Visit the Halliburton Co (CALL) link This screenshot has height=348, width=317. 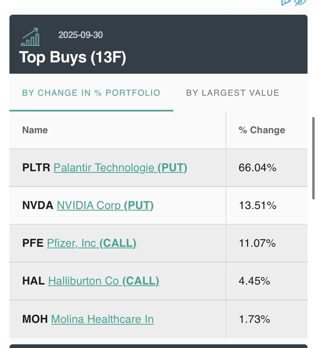point(104,281)
